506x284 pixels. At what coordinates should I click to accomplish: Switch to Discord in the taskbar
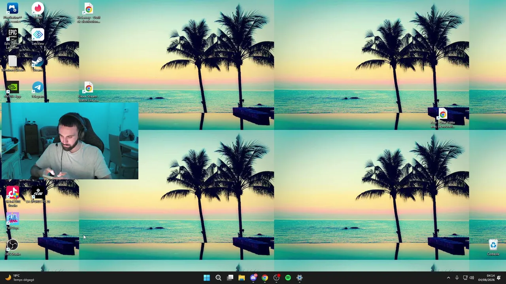[x=253, y=278]
